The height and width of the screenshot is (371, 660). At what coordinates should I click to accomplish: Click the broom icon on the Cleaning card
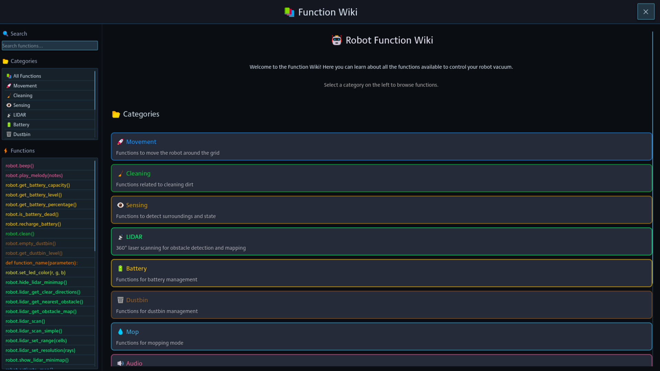point(120,173)
